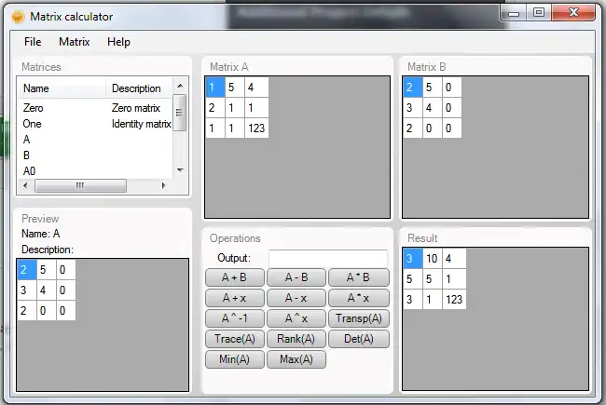
Task: Select matrix A0 in the Matrices list
Action: pyautogui.click(x=95, y=171)
